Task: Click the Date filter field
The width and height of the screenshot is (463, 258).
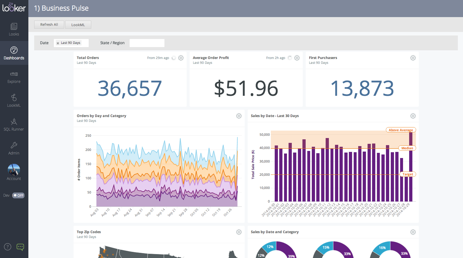Action: (x=71, y=43)
